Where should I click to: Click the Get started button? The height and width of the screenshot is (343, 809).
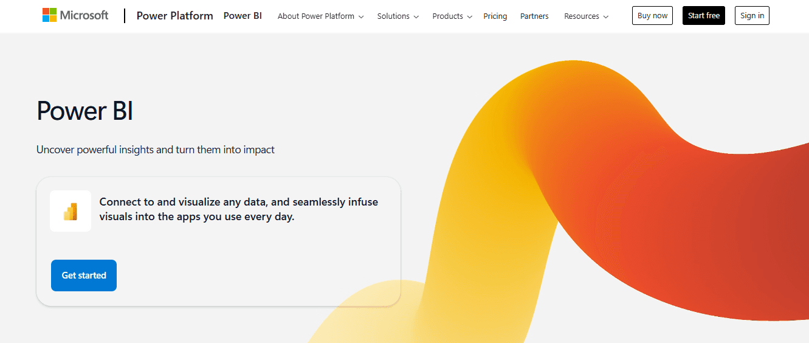pos(84,275)
